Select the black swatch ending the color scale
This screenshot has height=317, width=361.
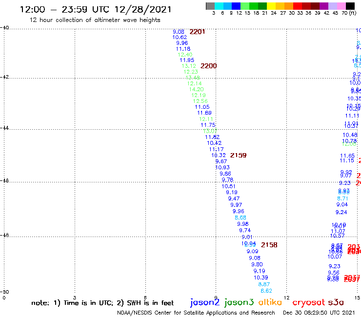[x=350, y=6]
